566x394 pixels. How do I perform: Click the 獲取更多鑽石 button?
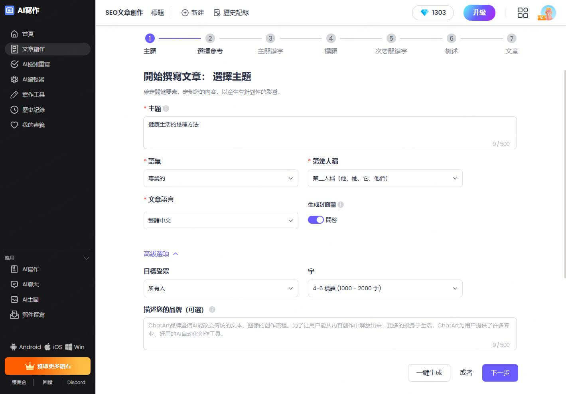point(47,366)
